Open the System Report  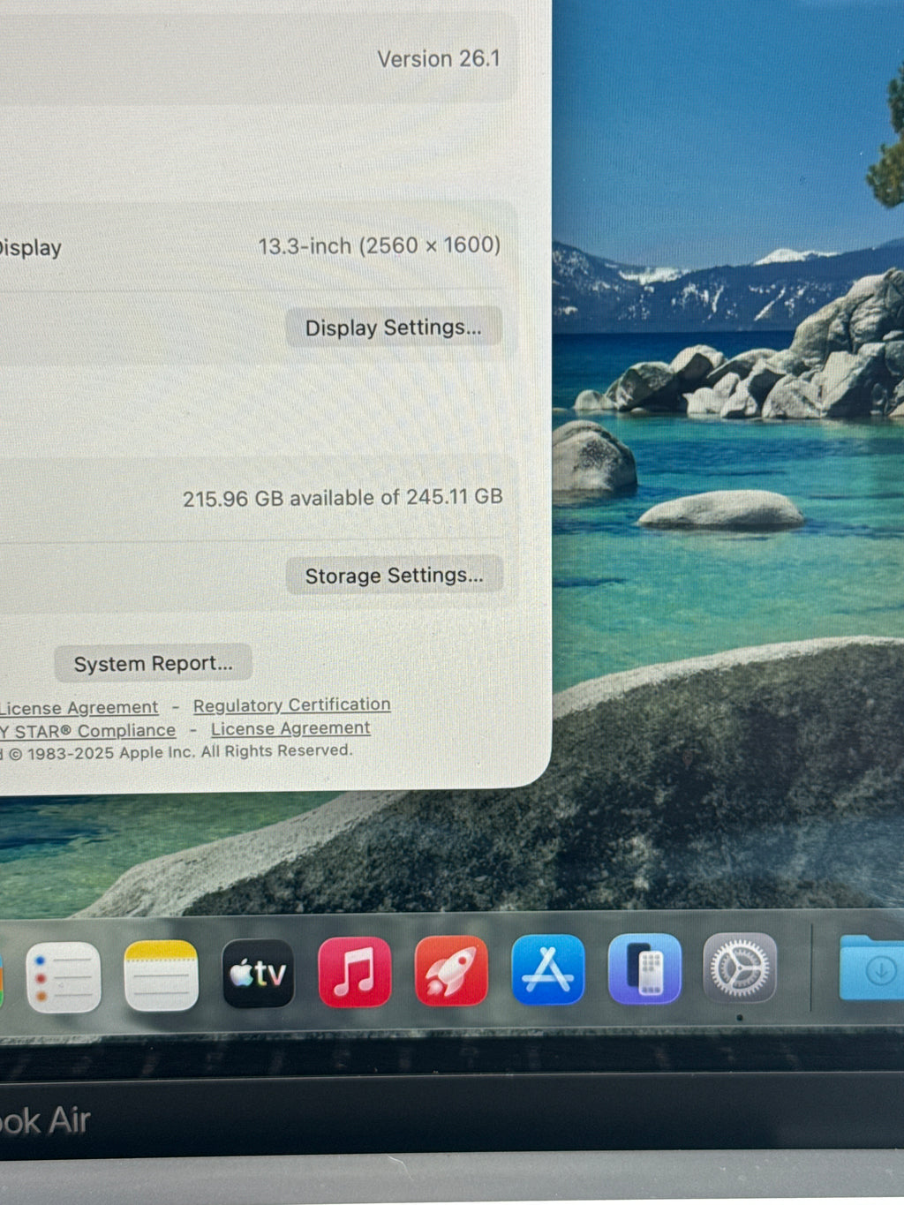click(154, 663)
